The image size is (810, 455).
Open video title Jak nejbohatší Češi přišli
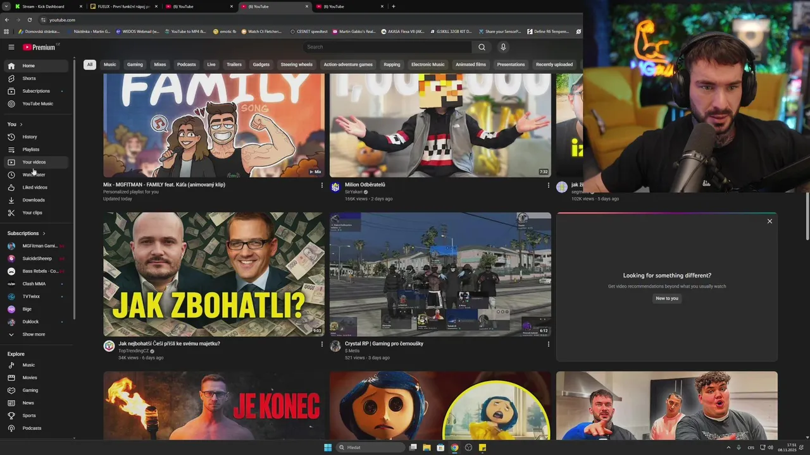(169, 344)
